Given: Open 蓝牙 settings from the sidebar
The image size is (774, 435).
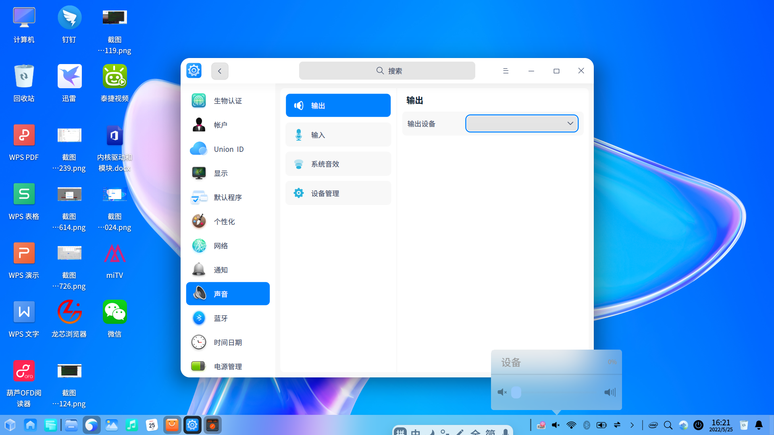Looking at the screenshot, I should 228,318.
